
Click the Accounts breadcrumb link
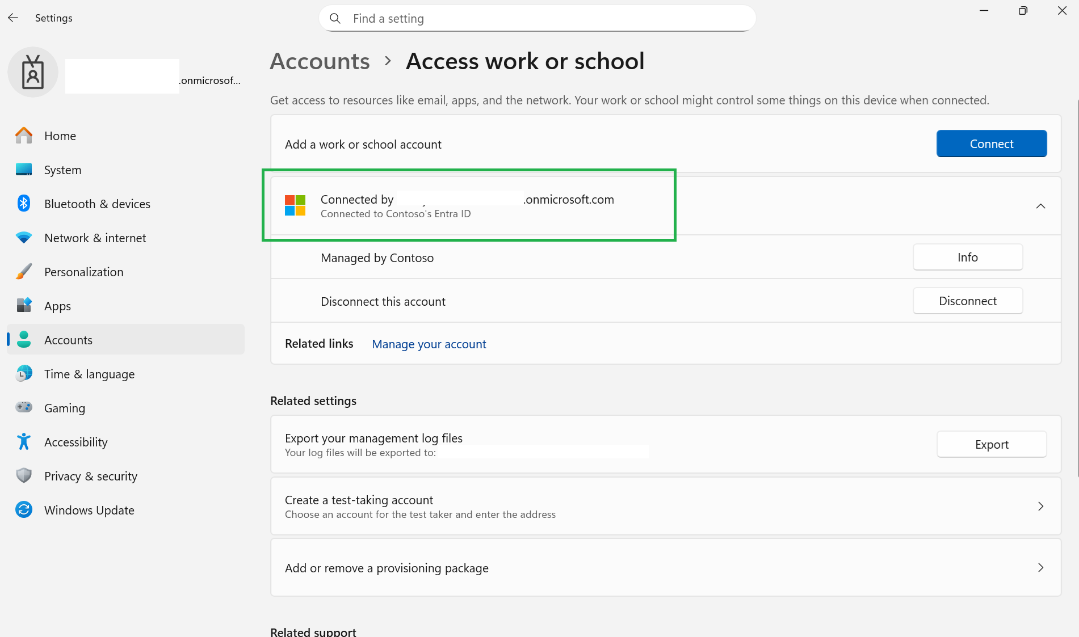pyautogui.click(x=320, y=61)
